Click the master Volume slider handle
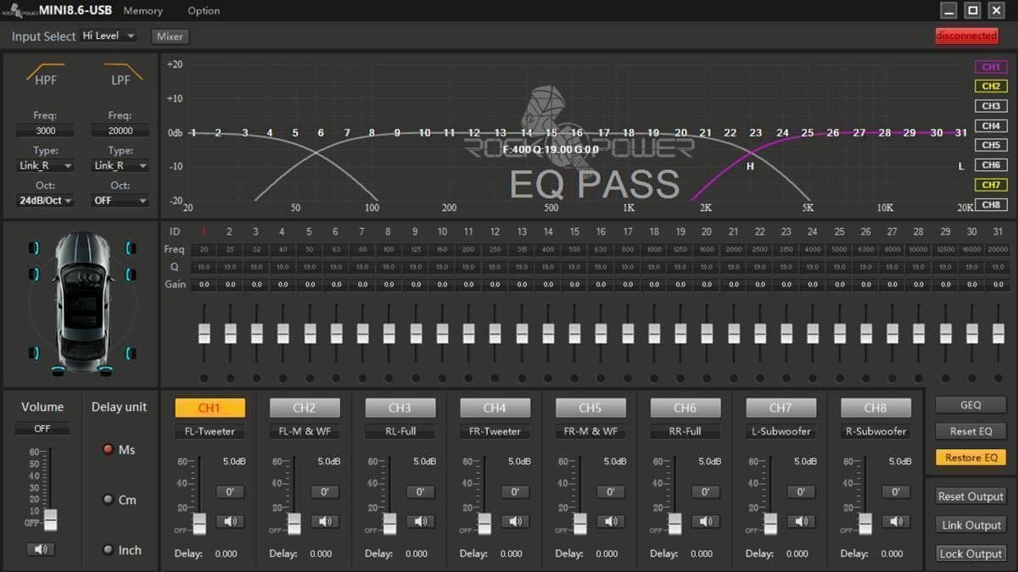Viewport: 1018px width, 572px height. 50,518
